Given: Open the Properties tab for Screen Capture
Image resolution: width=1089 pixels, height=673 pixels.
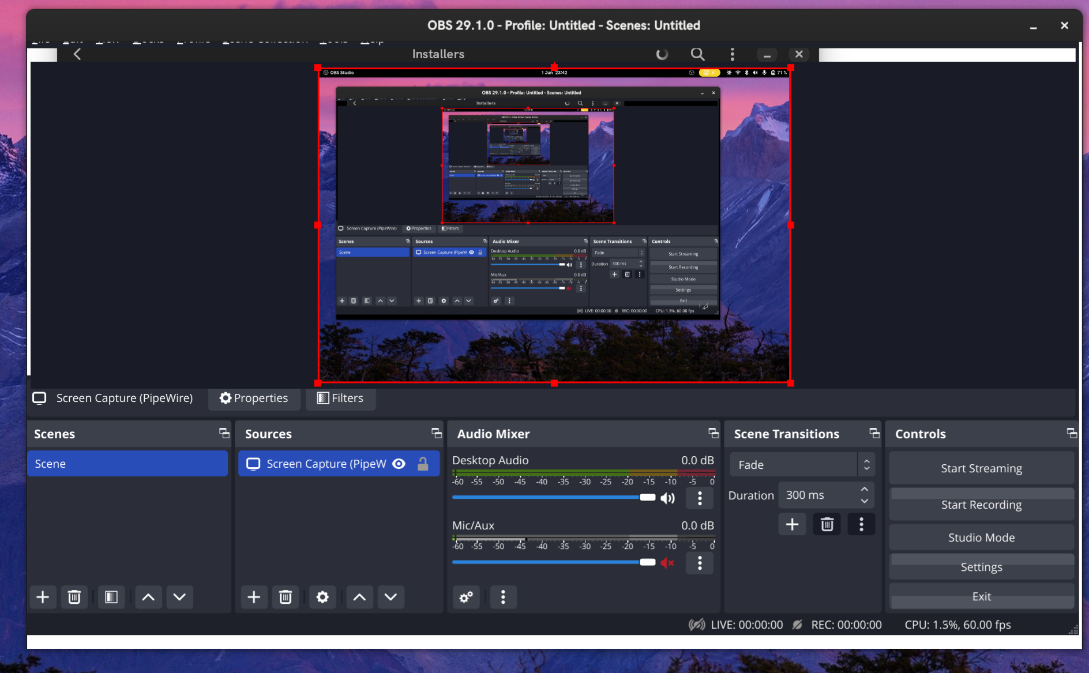Looking at the screenshot, I should 254,398.
